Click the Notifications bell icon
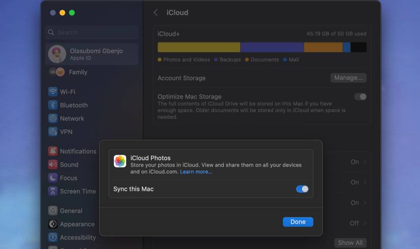 53,151
